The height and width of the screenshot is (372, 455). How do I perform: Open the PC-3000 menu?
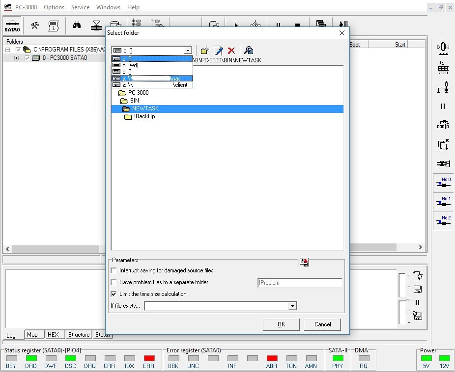(x=26, y=7)
